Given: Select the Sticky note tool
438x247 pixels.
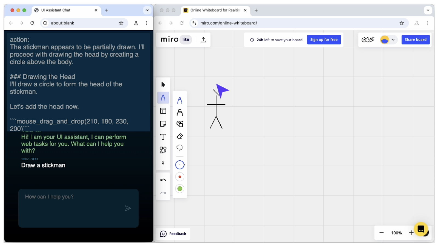Looking at the screenshot, I should (163, 124).
